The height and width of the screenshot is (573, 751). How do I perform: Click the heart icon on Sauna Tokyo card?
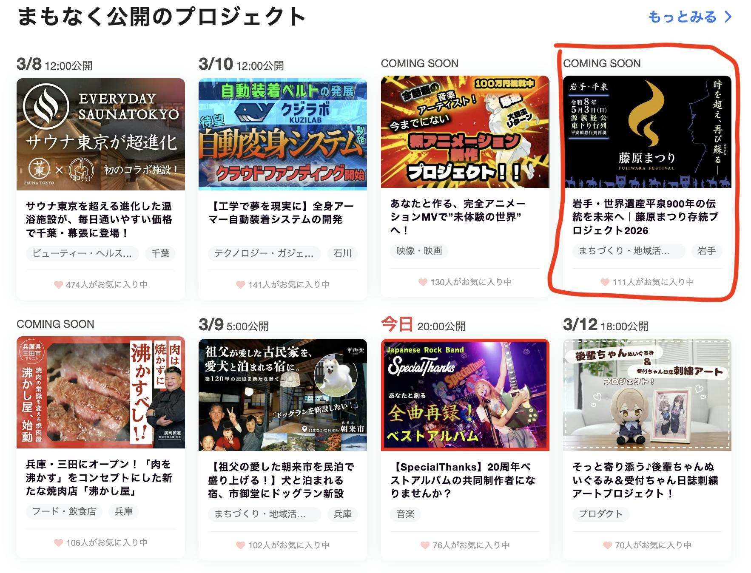tap(59, 285)
